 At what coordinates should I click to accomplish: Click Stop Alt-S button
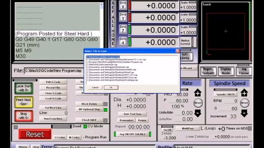(x=24, y=116)
